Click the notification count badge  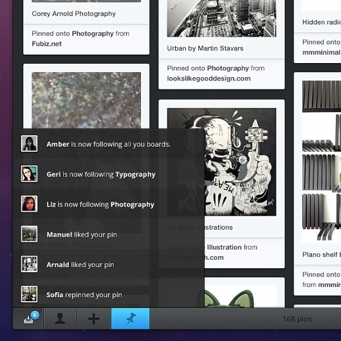[35, 315]
